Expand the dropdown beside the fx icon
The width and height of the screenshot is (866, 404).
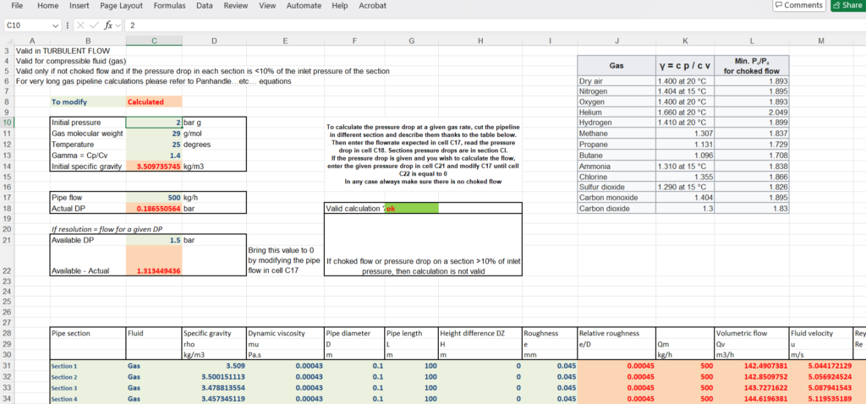(118, 25)
